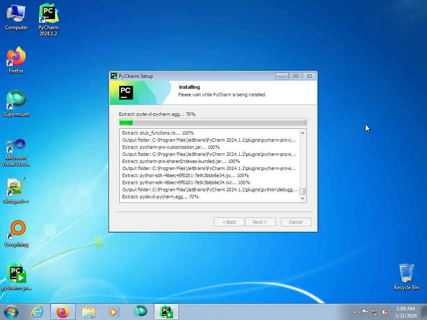Select log line 'Extract: stub_functions.rb... 100%'
427x320 pixels.
pos(158,133)
